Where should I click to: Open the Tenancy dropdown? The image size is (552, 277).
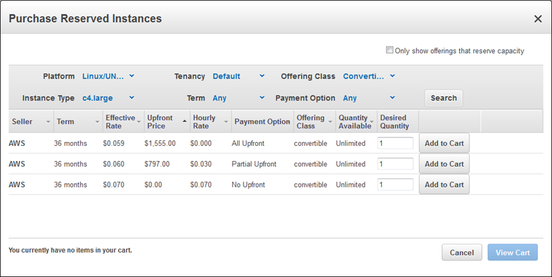pos(238,76)
